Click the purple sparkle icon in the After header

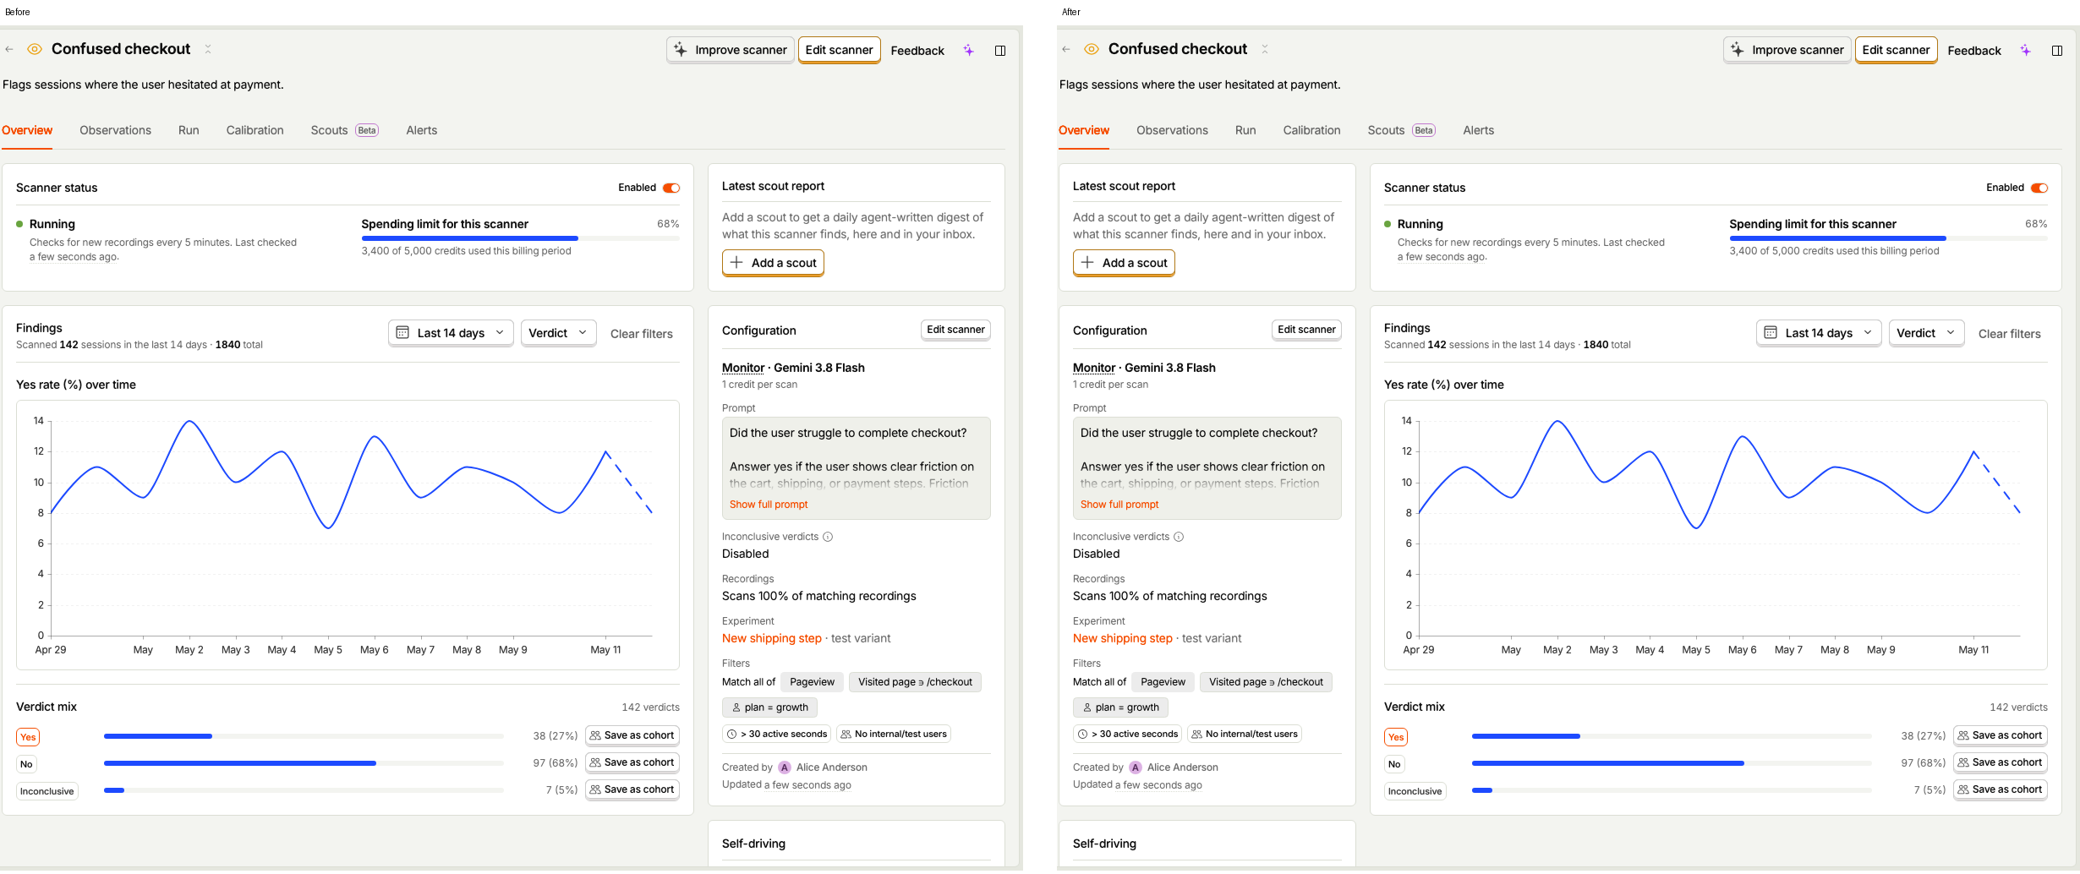[2025, 51]
